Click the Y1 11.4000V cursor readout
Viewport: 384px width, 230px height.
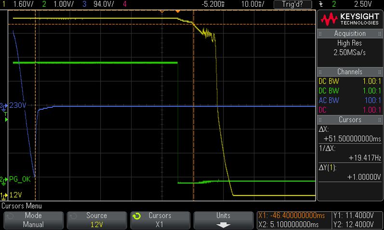click(353, 215)
